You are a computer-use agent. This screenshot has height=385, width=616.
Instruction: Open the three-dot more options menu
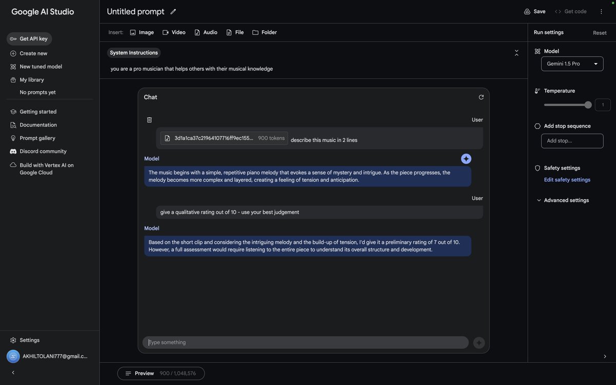pos(601,11)
